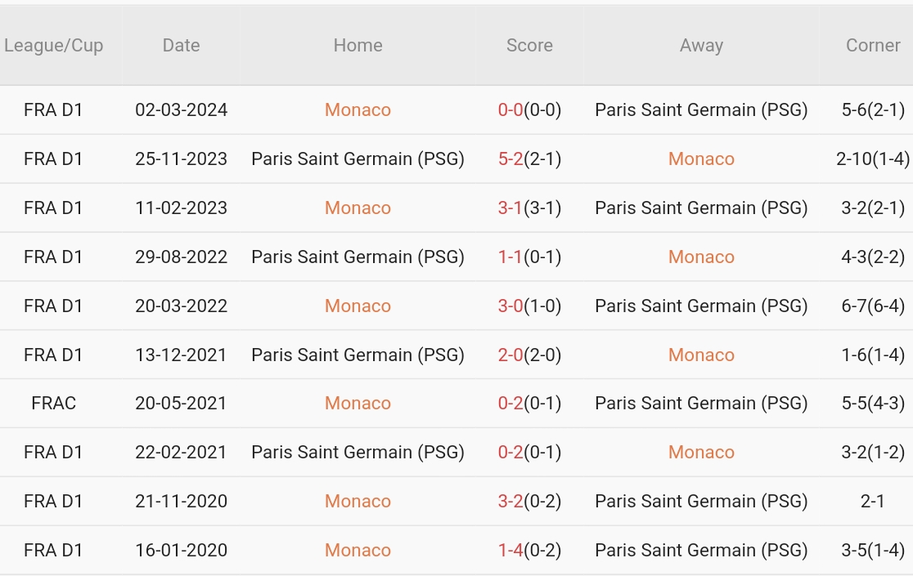Select the 2-0(2-0) score from 13-12-2021
913x576 pixels.
529,355
